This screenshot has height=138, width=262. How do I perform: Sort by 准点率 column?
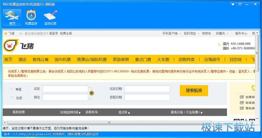coord(124,112)
